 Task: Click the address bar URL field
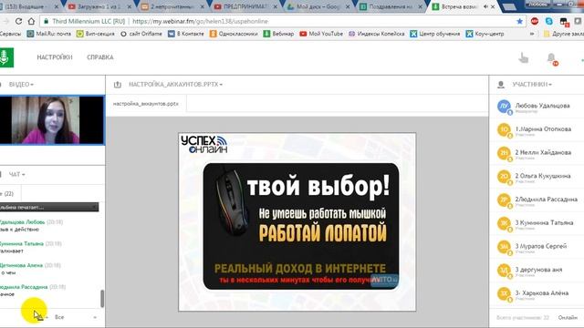point(283,21)
